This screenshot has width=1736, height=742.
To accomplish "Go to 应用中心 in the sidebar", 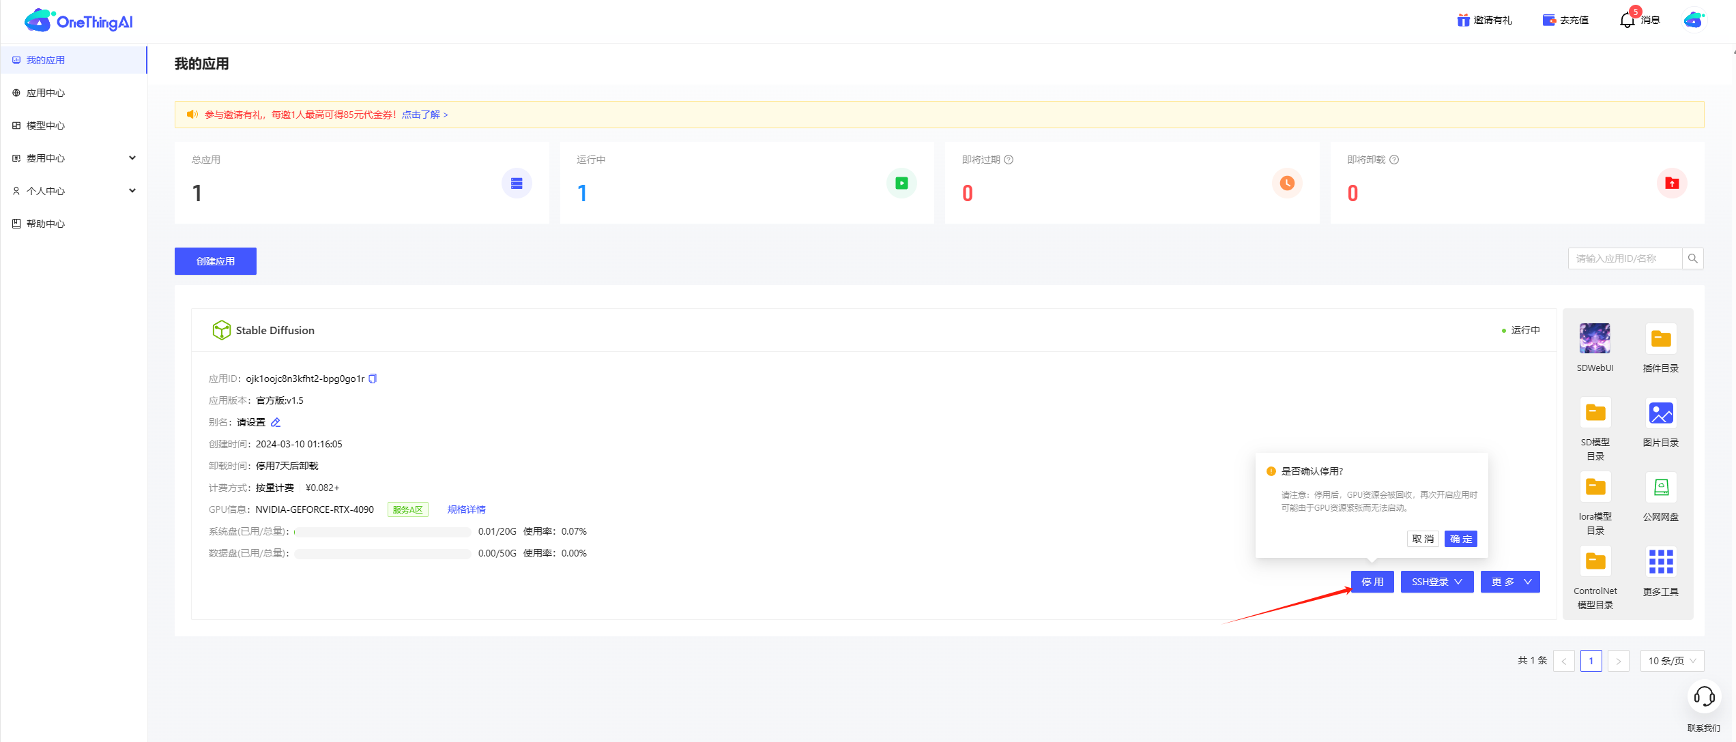I will (x=46, y=93).
